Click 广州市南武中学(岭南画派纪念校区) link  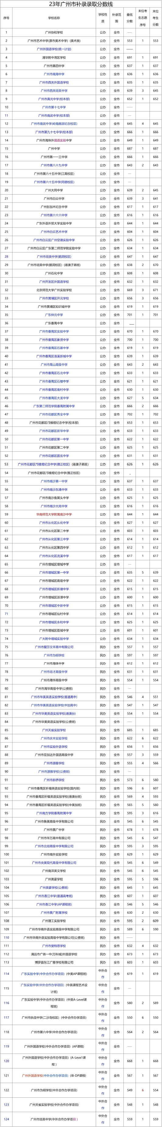54,124
